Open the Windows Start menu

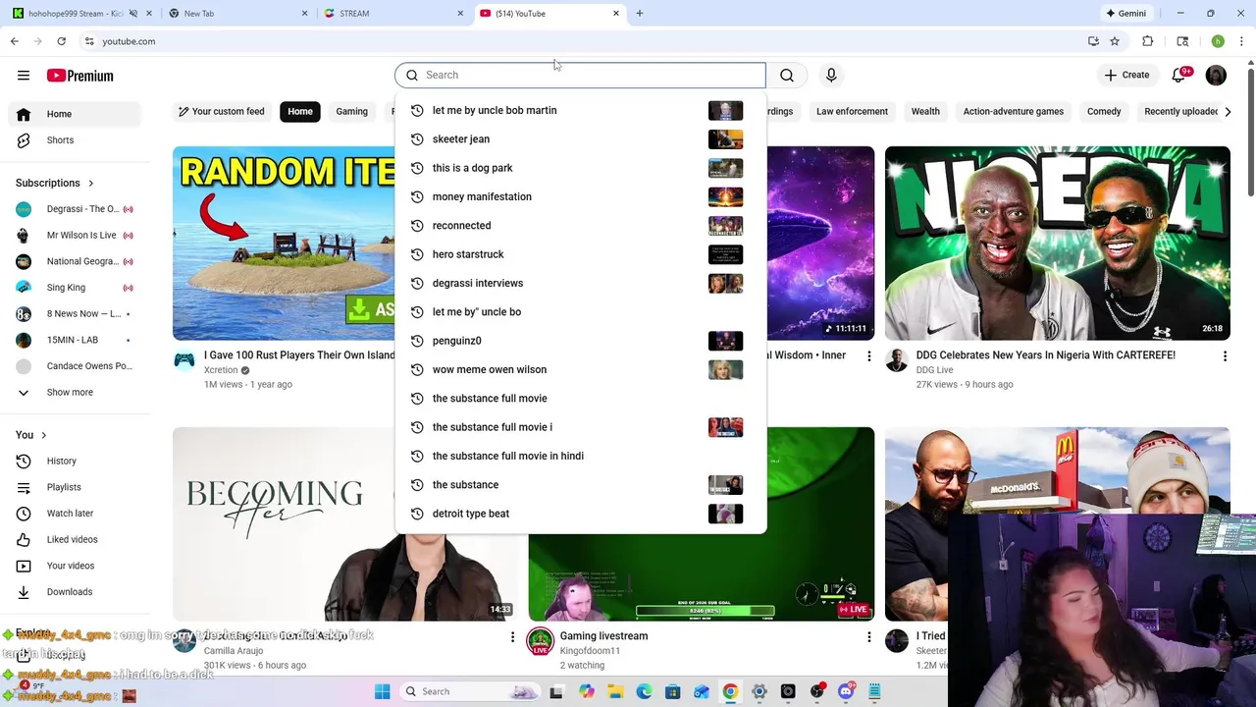coord(382,691)
